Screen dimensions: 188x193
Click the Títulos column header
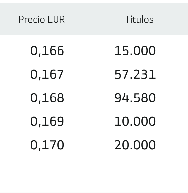(139, 19)
